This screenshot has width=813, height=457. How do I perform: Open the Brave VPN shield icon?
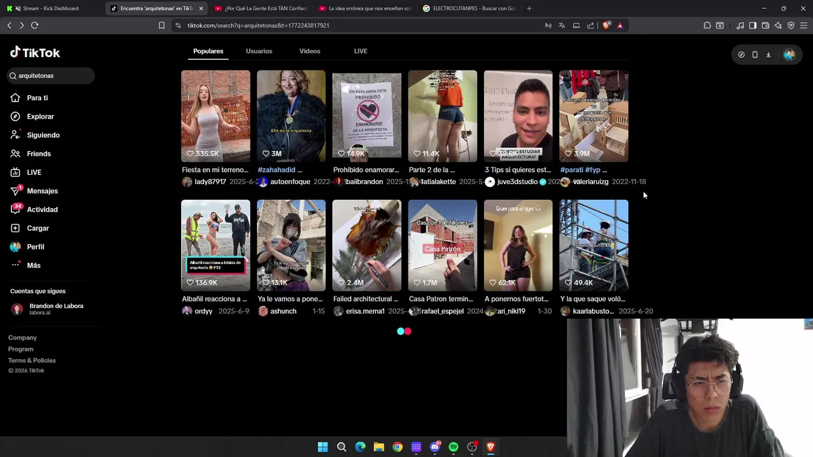click(x=791, y=25)
